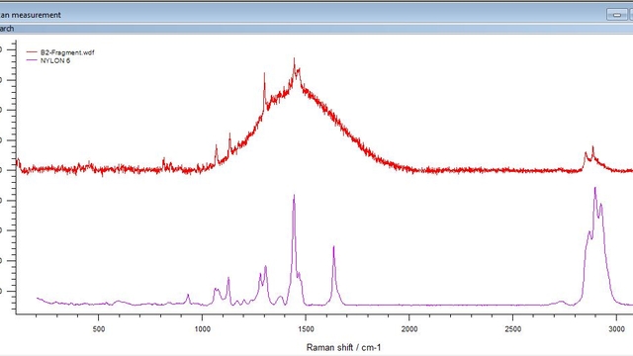Click the 500 tick label on x-axis

99,329
